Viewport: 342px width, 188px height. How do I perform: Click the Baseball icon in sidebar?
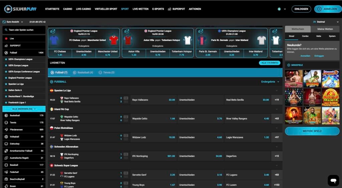tap(6, 165)
